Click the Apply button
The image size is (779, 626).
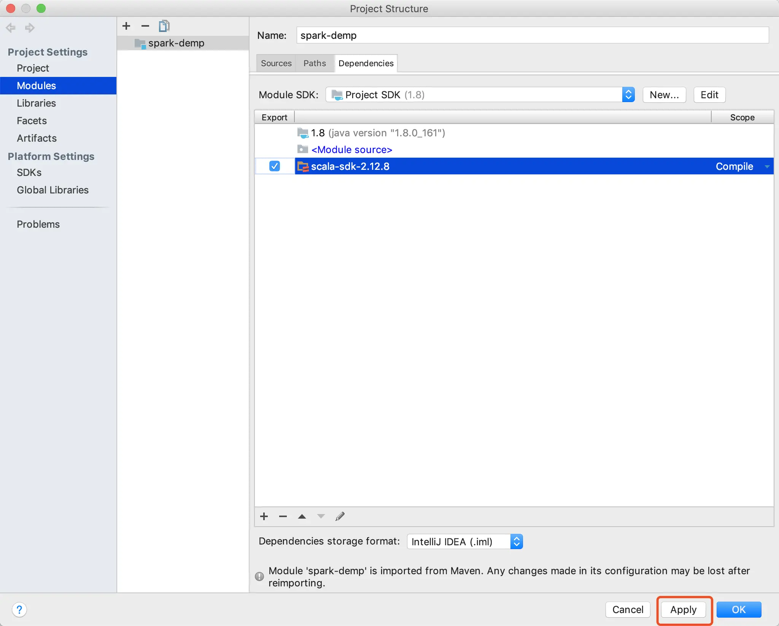coord(683,609)
